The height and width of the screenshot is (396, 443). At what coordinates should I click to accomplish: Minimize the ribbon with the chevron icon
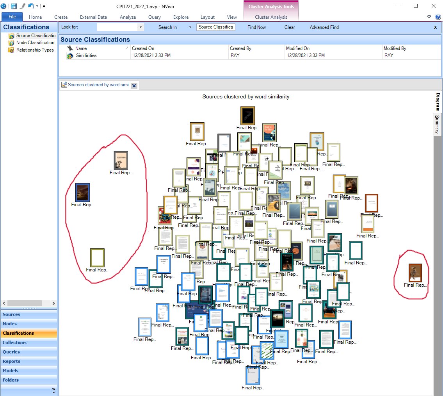tap(429, 17)
